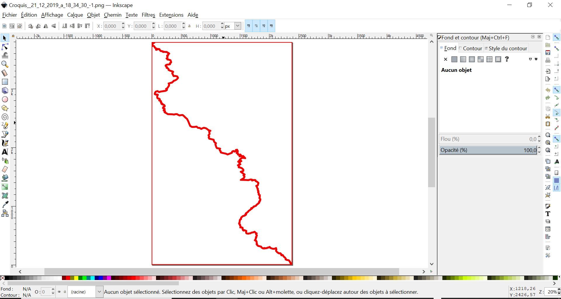Toggle move patterns with objects button
The width and height of the screenshot is (561, 299).
click(271, 26)
